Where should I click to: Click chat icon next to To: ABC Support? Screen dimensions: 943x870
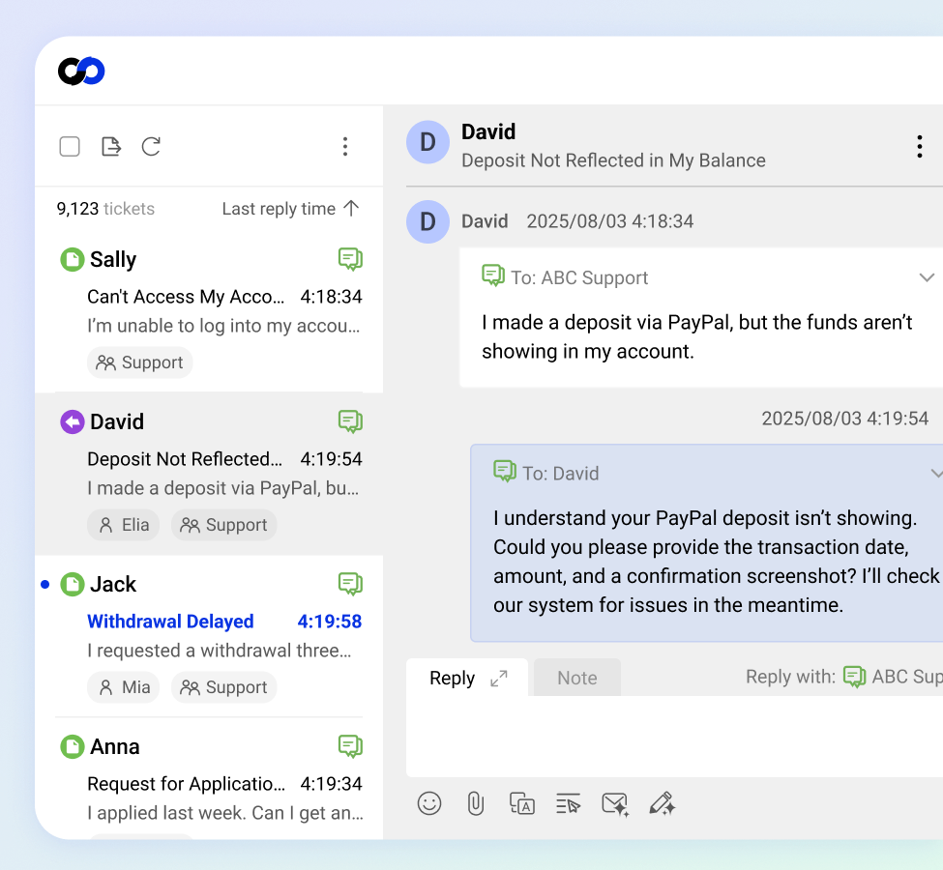493,275
